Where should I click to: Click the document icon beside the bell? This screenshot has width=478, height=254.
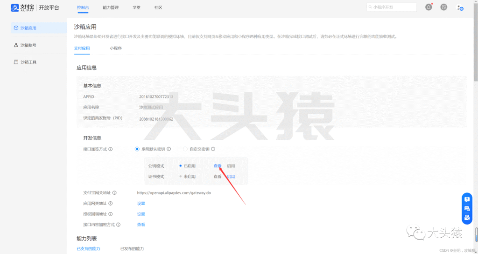444,7
